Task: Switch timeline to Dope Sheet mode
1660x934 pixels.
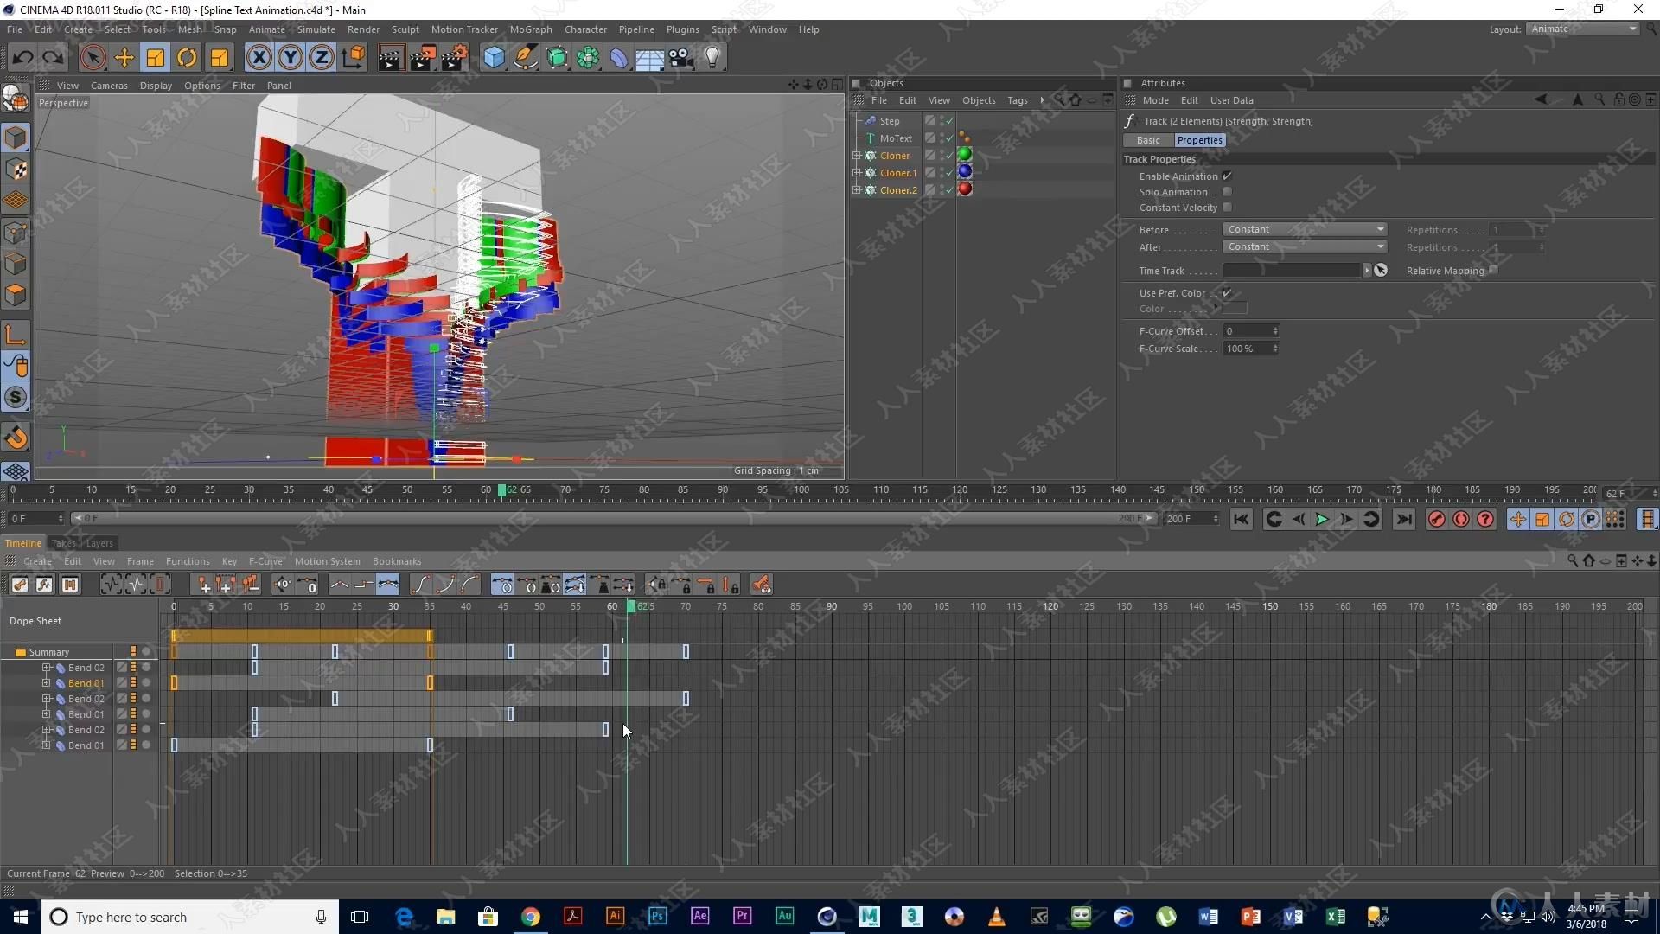Action: pyautogui.click(x=20, y=585)
